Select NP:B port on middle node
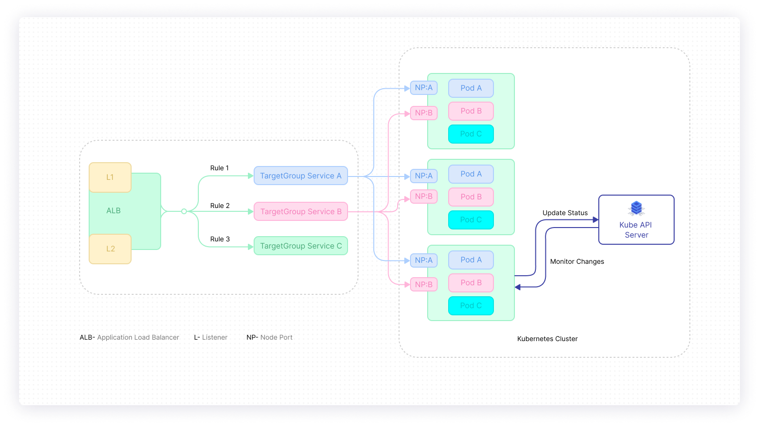This screenshot has height=426, width=759. click(x=424, y=197)
